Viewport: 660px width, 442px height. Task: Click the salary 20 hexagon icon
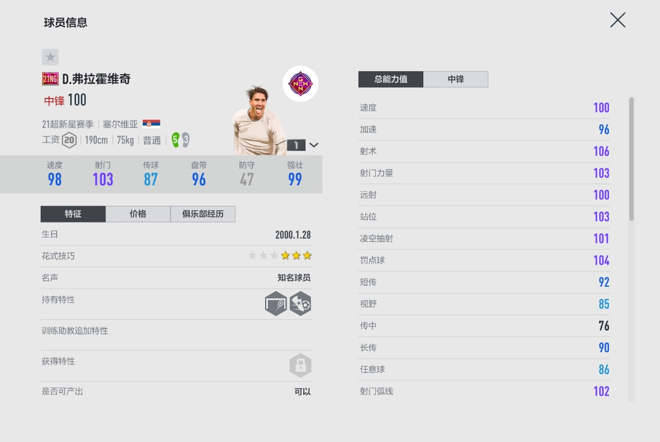(x=70, y=140)
